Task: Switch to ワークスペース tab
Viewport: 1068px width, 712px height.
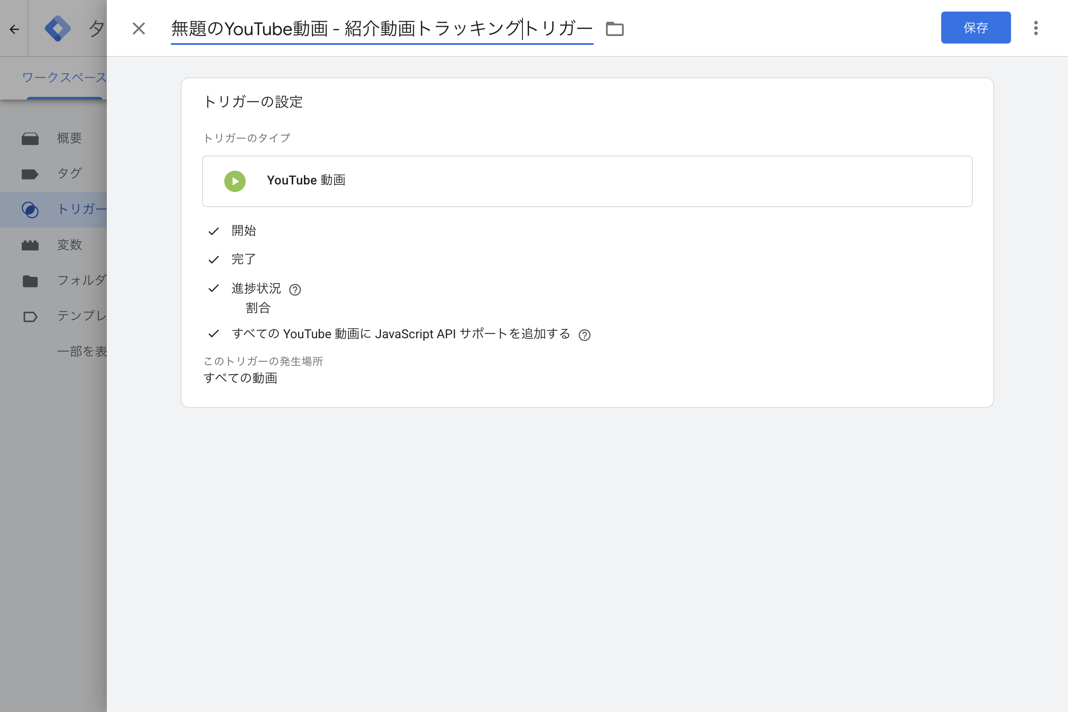Action: click(x=64, y=78)
